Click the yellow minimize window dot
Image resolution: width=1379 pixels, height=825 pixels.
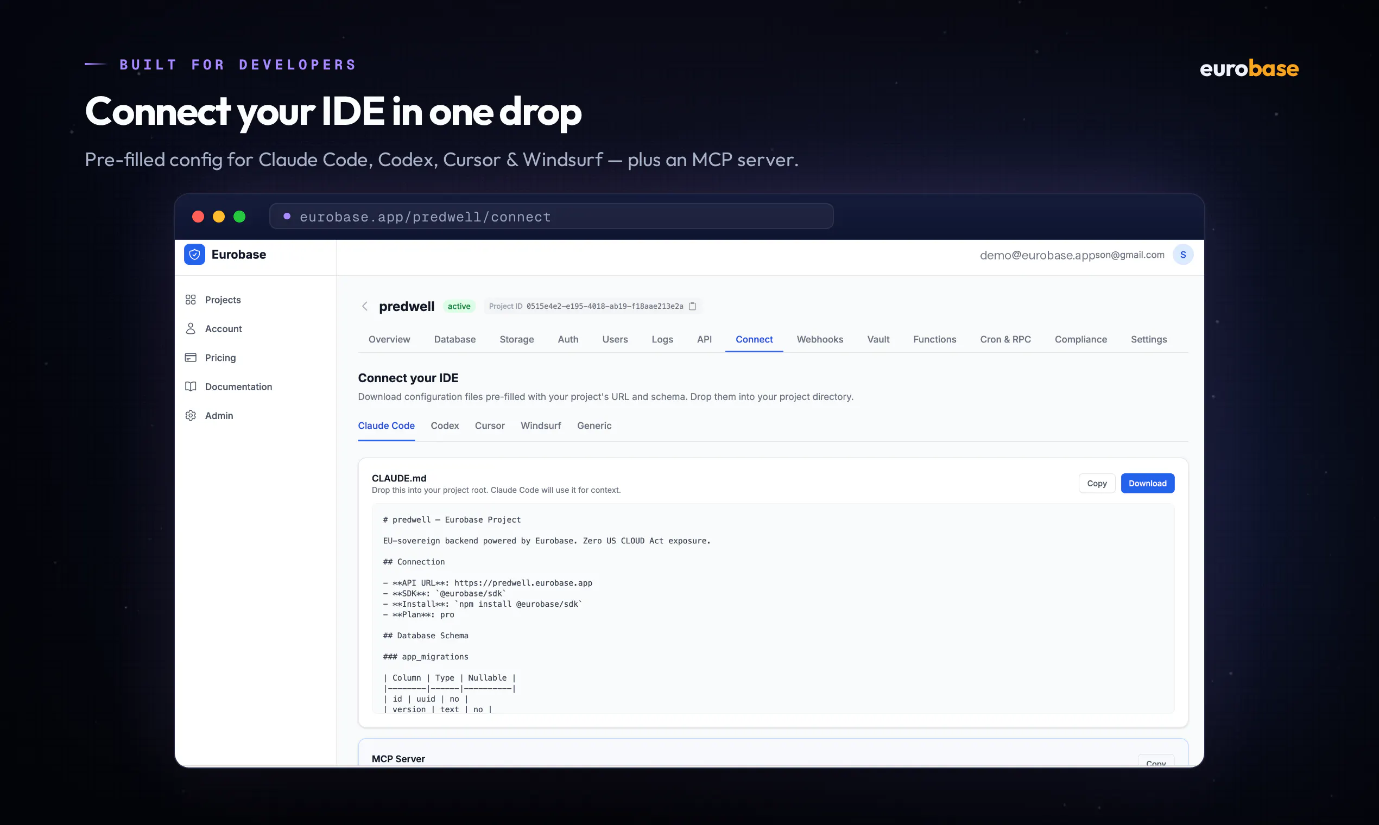click(x=219, y=217)
